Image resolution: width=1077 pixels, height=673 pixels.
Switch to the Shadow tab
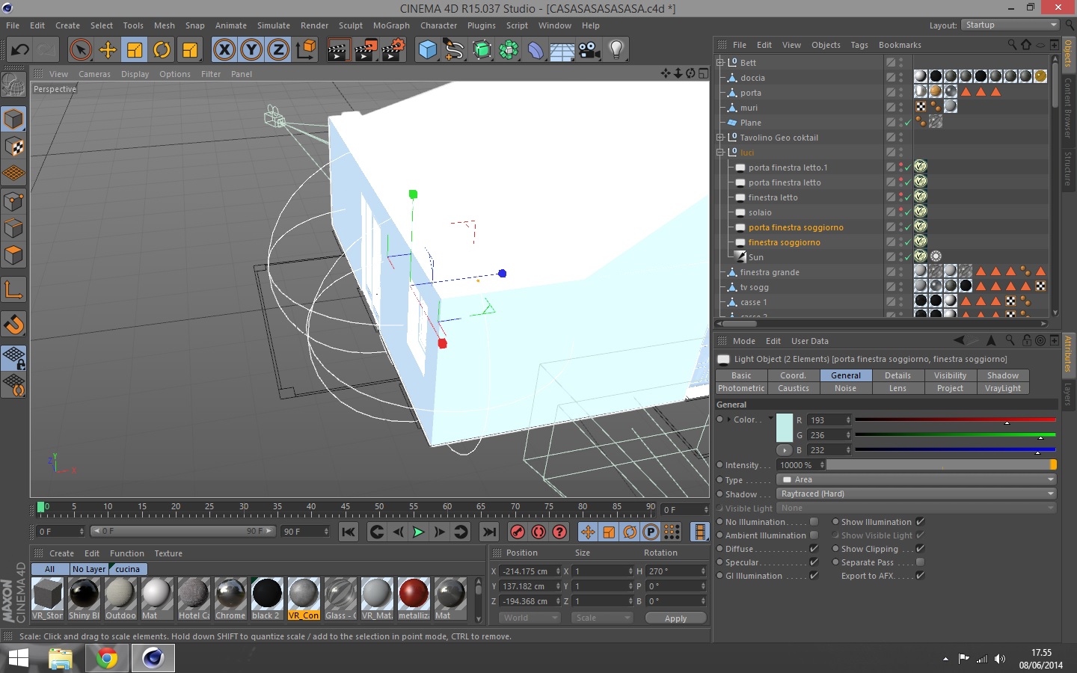(1002, 375)
